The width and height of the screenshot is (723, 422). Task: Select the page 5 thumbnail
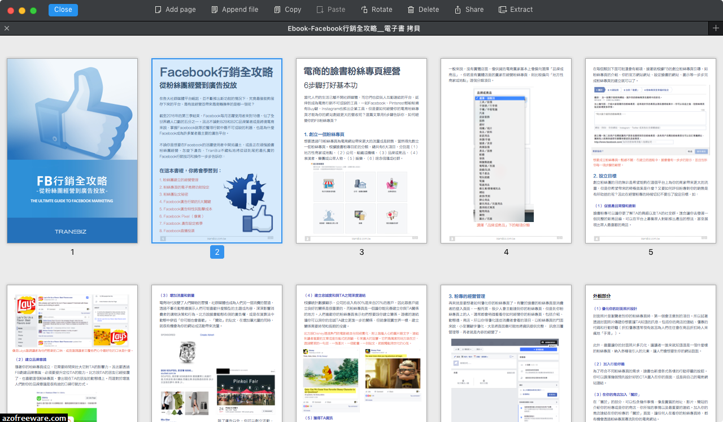[x=651, y=150]
